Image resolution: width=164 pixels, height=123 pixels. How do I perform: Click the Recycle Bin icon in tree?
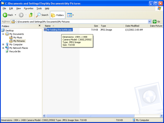coord(7,51)
